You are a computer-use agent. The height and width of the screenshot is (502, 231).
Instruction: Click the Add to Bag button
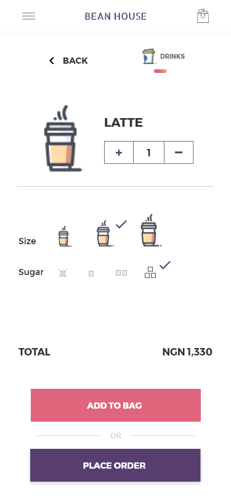(x=116, y=406)
